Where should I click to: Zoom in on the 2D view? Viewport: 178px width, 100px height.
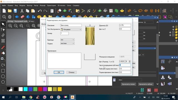pos(10,26)
